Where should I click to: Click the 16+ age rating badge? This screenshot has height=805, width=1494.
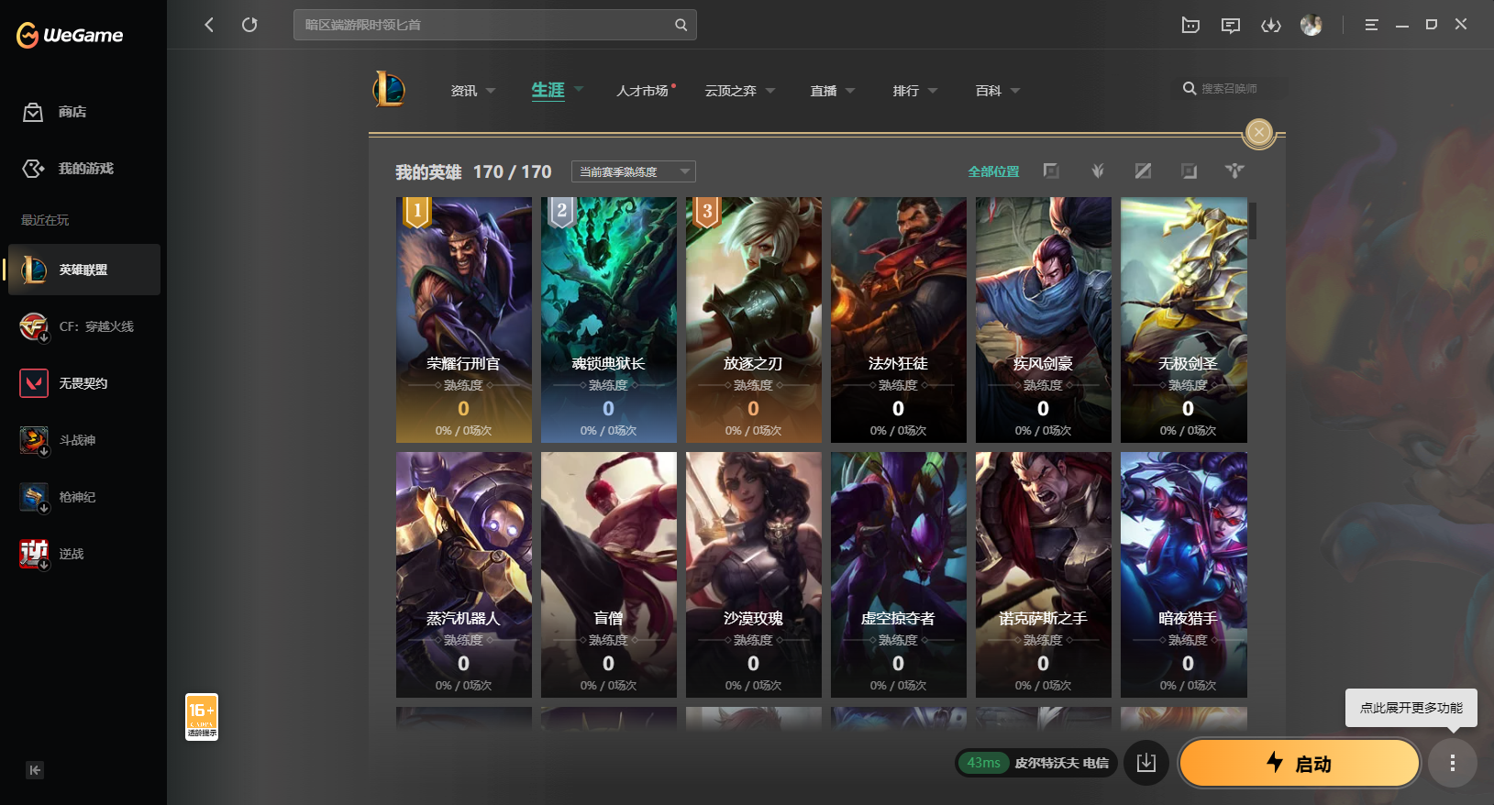pos(202,717)
